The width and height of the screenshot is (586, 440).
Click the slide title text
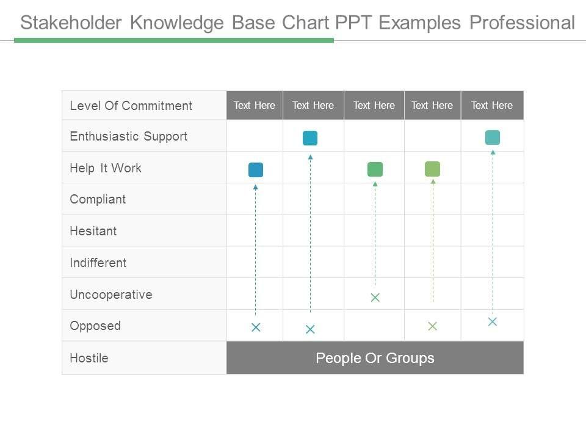click(x=297, y=23)
